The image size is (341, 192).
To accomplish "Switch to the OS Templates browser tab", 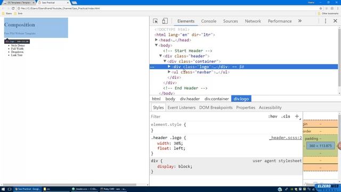I will (19, 3).
